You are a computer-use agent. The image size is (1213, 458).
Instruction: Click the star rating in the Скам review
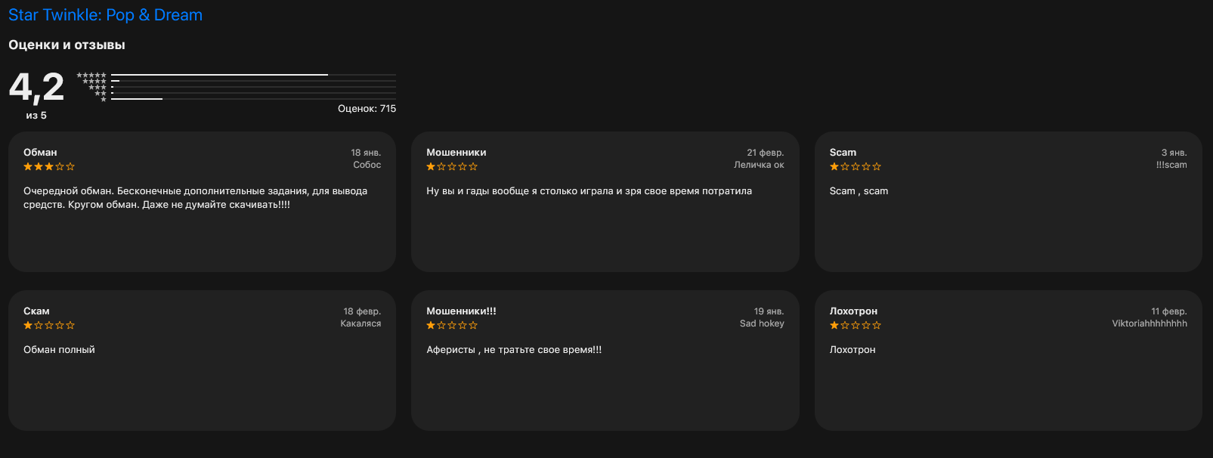(x=49, y=325)
